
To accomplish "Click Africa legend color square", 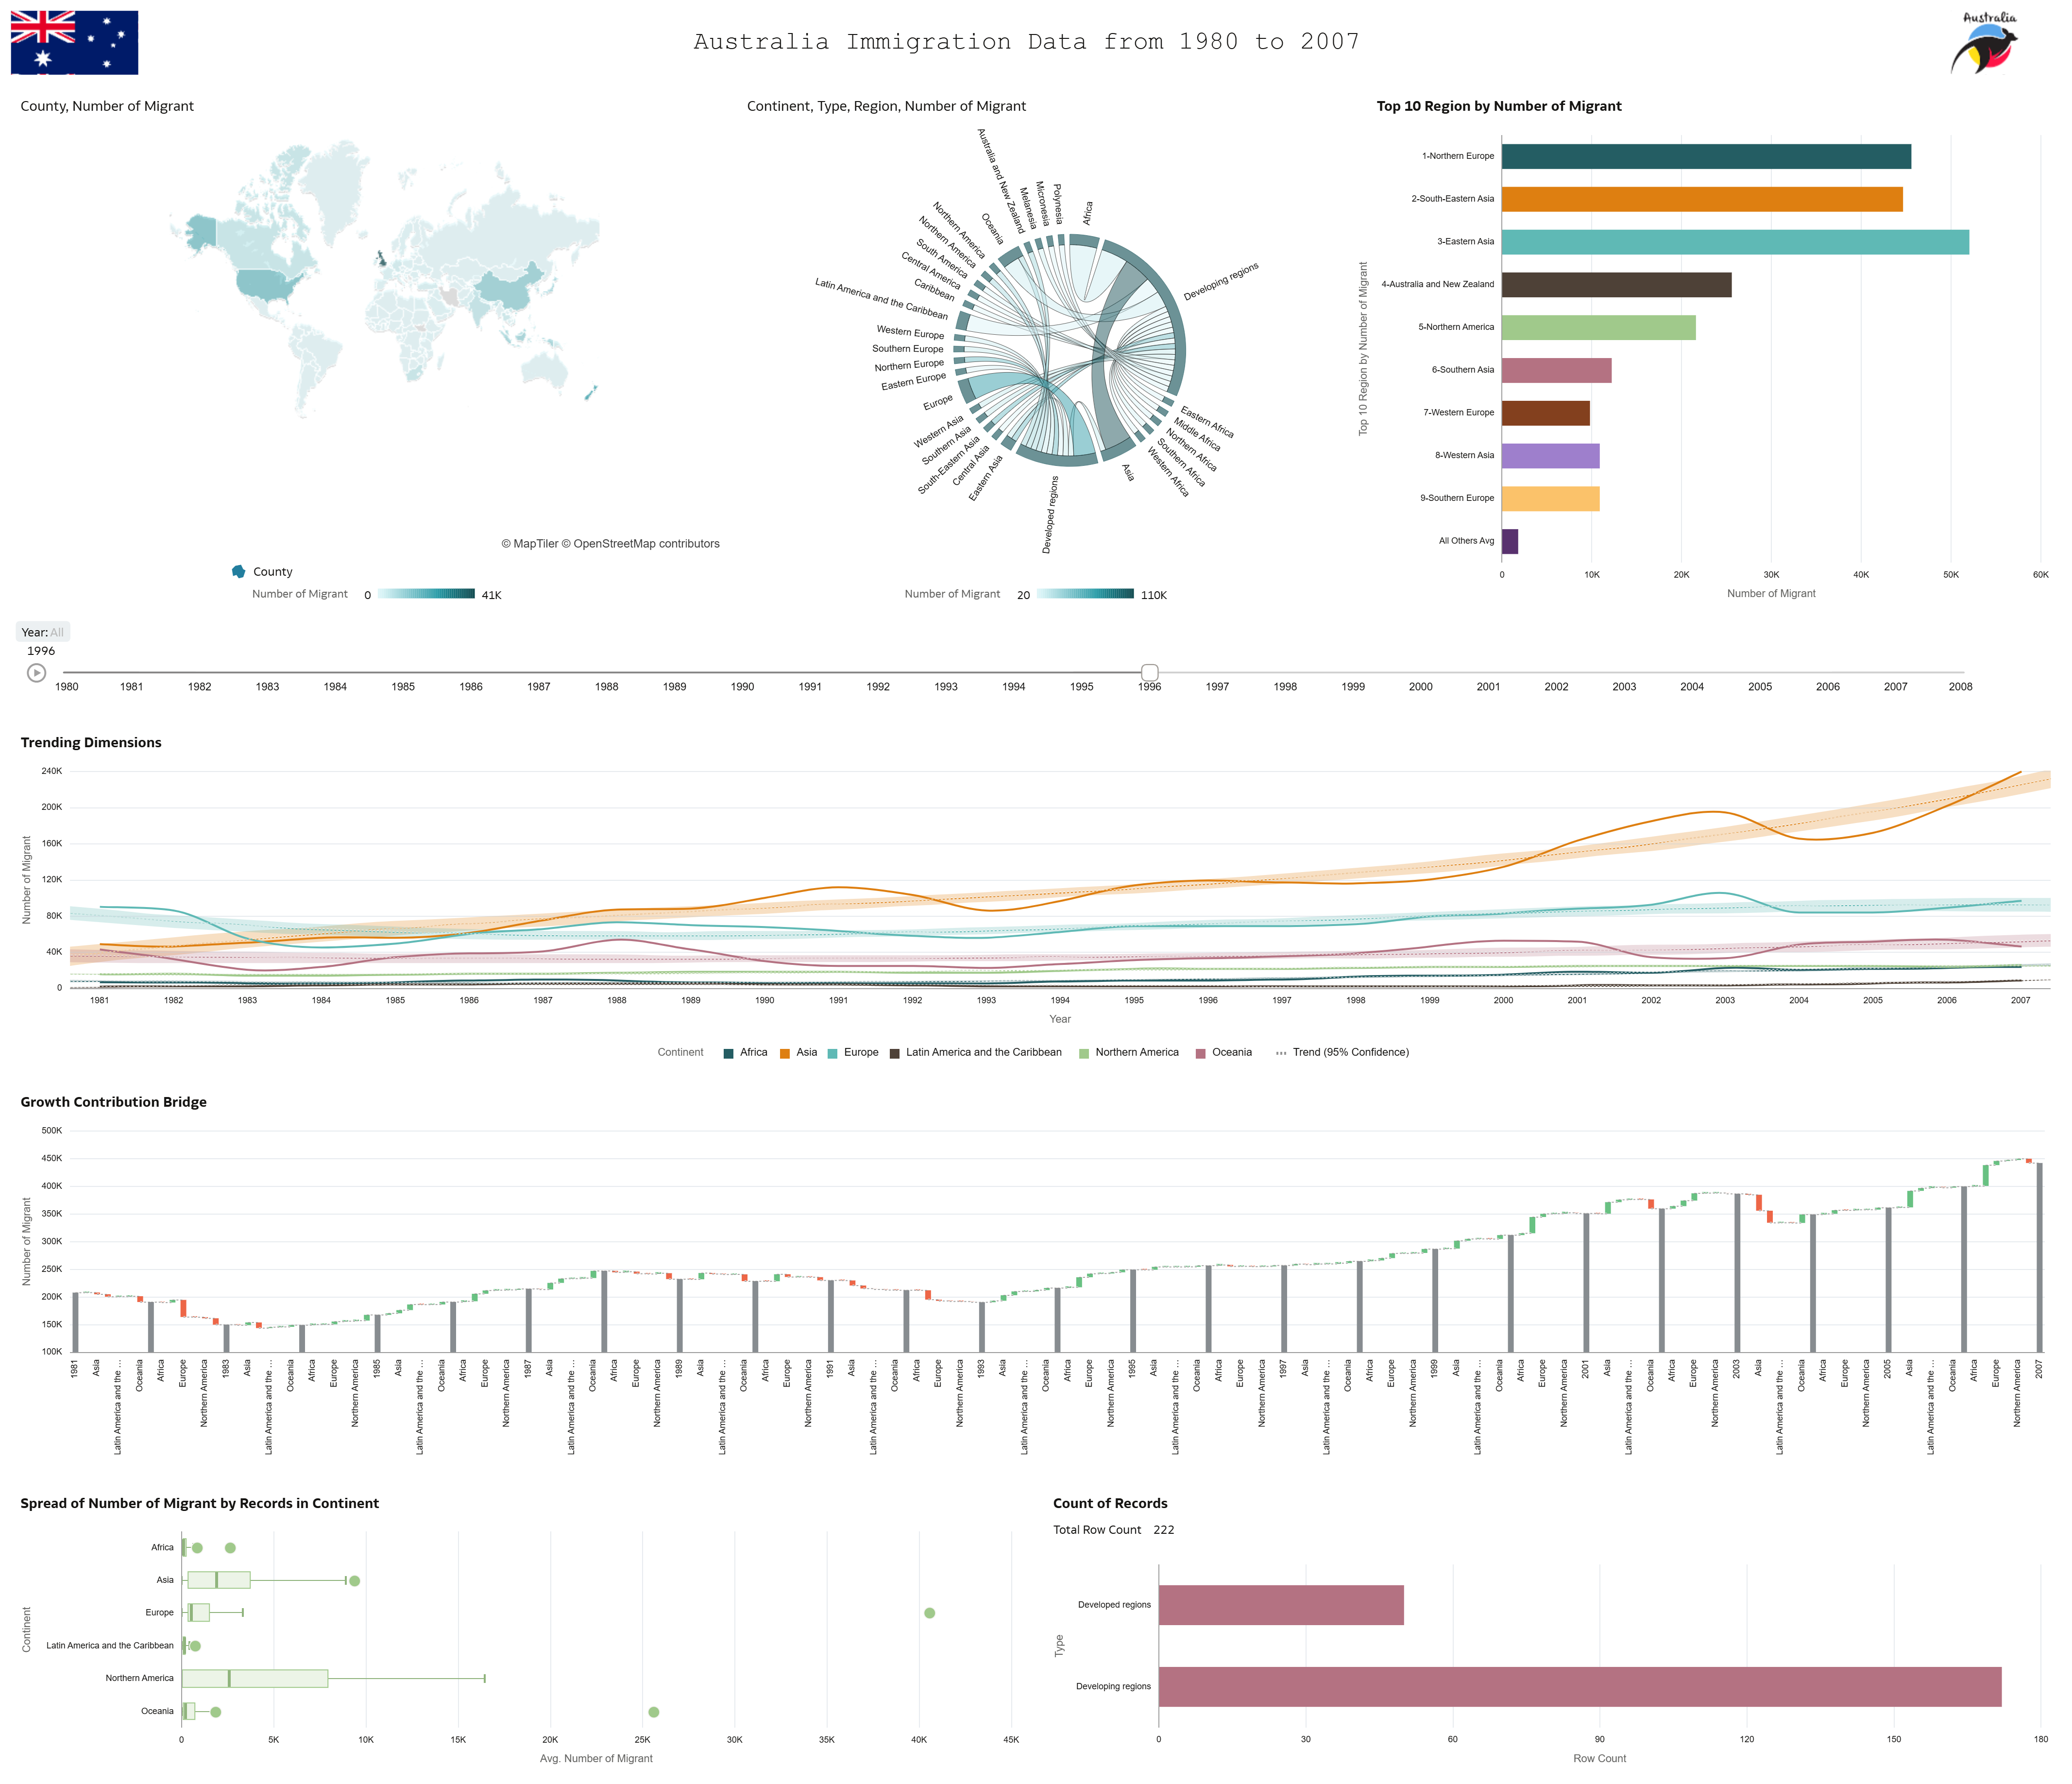I will click(x=729, y=1053).
